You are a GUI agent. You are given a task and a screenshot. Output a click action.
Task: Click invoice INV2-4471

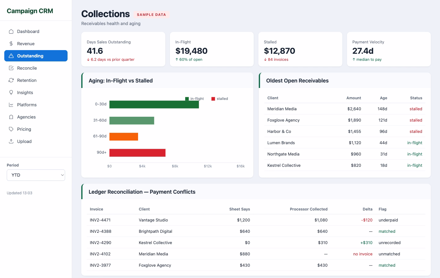(x=100, y=220)
